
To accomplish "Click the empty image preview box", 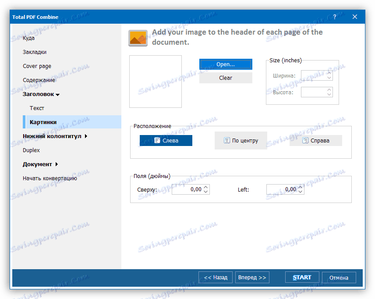I will pyautogui.click(x=156, y=82).
